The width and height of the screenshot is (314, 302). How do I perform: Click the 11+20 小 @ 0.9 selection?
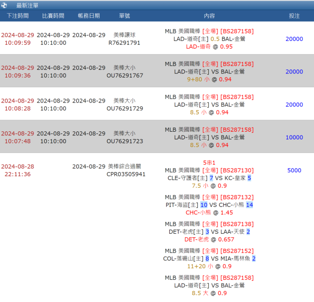point(209,266)
